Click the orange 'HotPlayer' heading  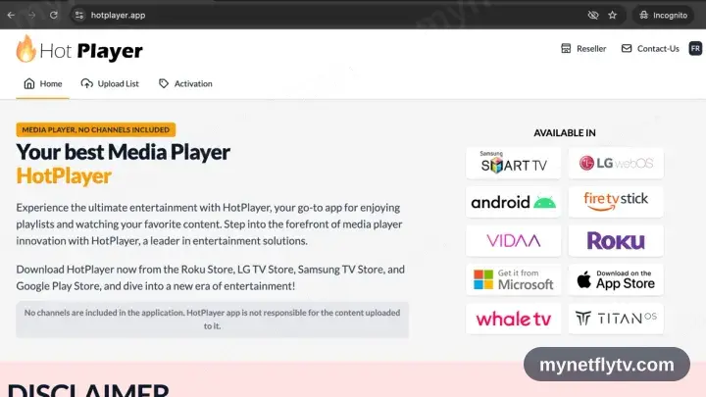coord(64,176)
